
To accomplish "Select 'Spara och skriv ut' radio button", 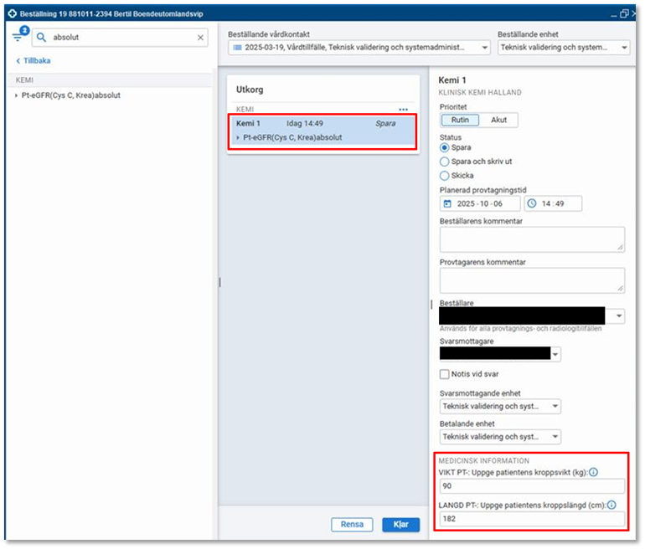I will click(x=445, y=162).
